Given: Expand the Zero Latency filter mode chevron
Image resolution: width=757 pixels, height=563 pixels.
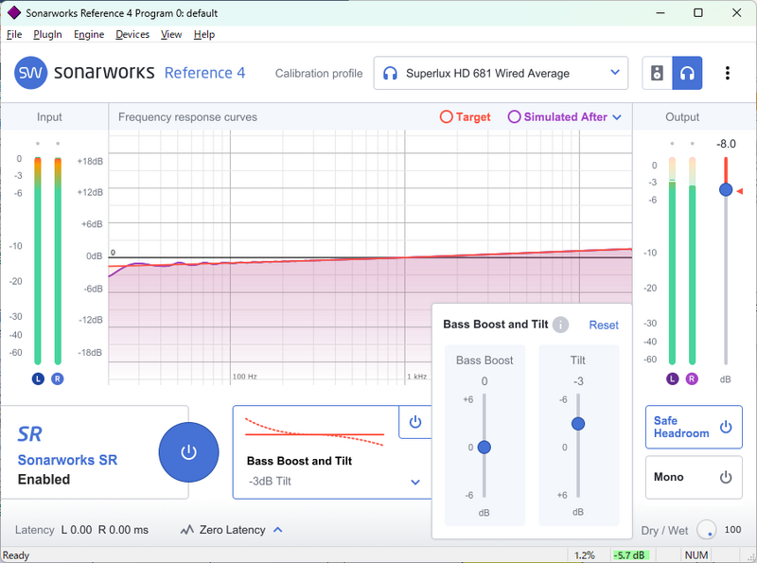Looking at the screenshot, I should (277, 530).
